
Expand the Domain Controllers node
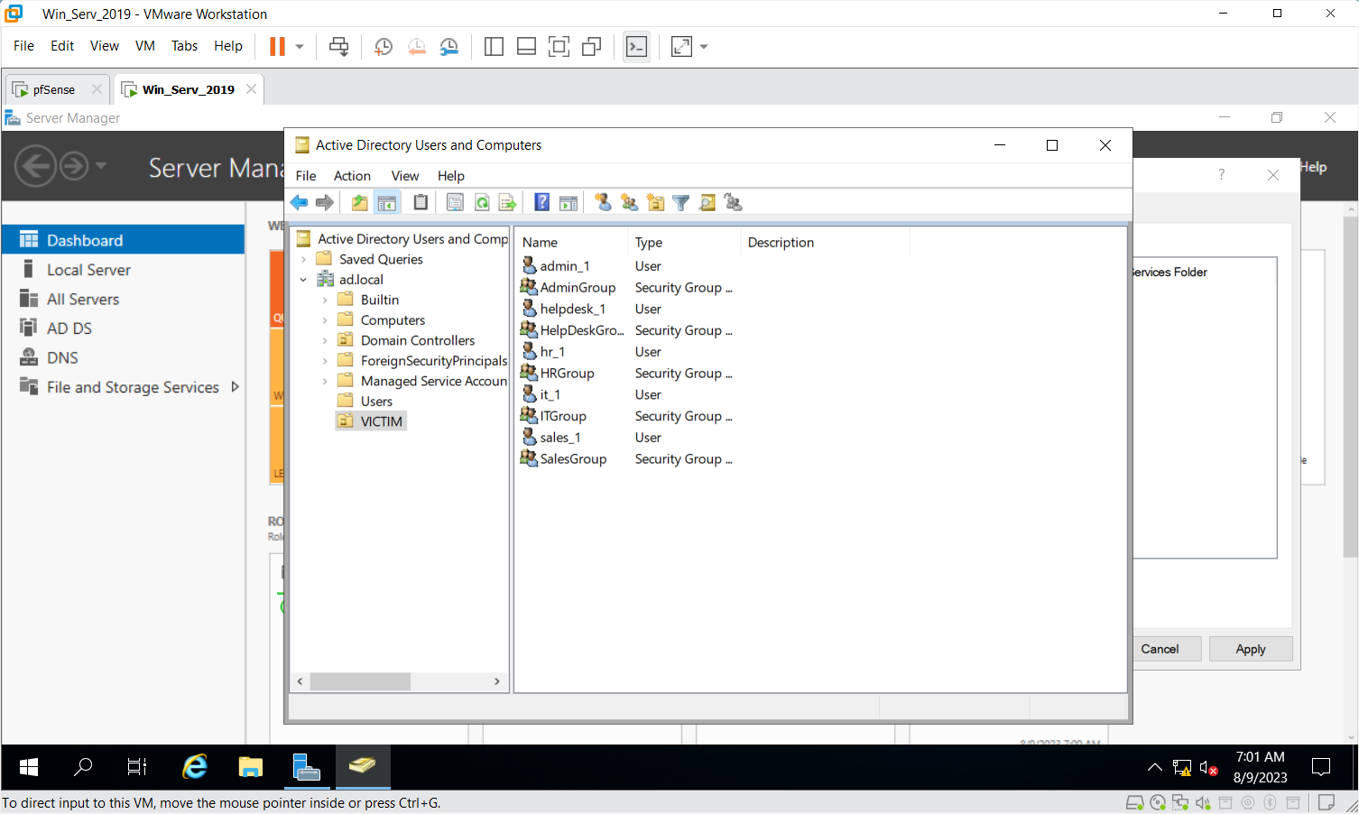pos(325,340)
